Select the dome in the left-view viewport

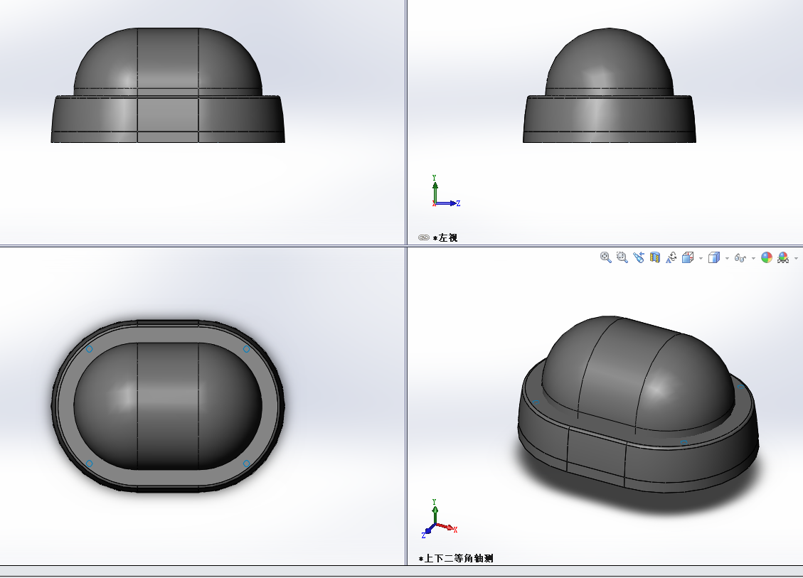pos(608,64)
